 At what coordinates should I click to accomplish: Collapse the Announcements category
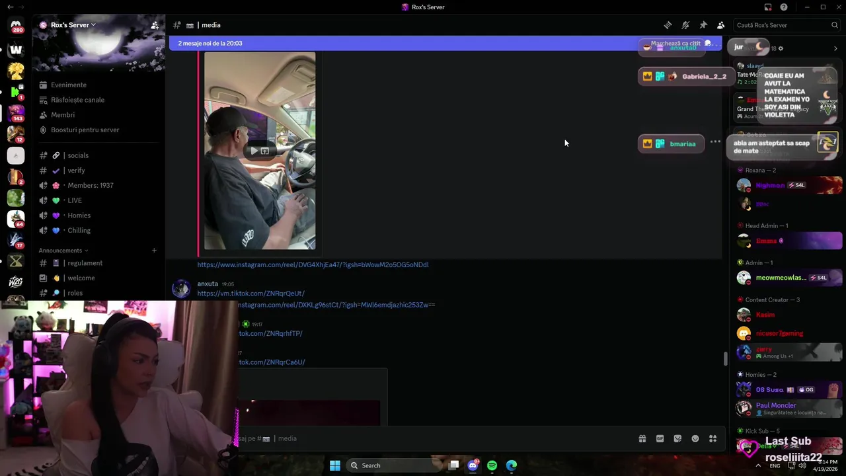[x=63, y=251]
